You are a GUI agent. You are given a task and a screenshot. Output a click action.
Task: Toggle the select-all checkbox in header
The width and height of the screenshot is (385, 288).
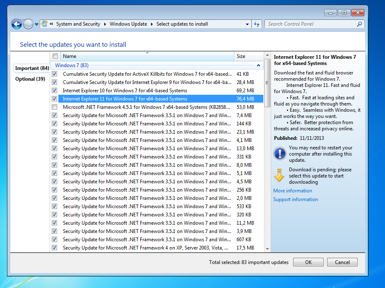pyautogui.click(x=55, y=56)
